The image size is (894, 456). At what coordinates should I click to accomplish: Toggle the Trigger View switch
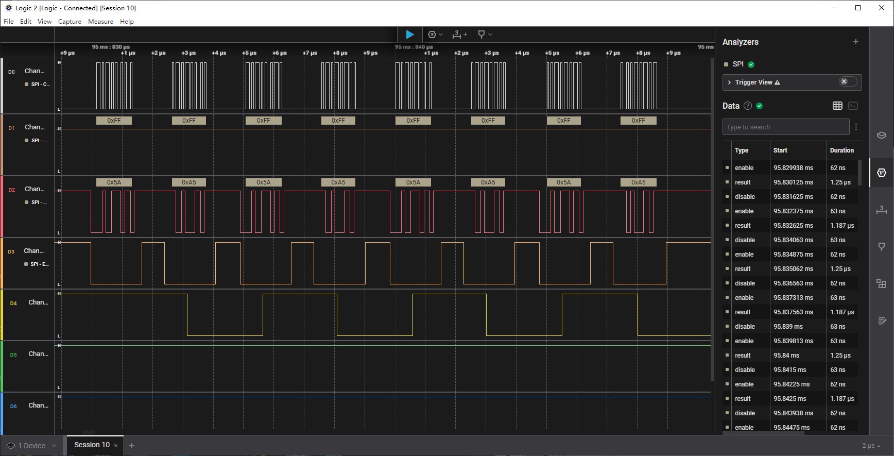pos(848,81)
